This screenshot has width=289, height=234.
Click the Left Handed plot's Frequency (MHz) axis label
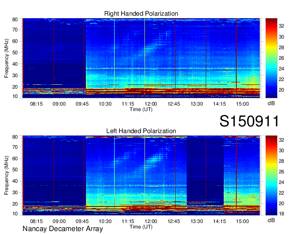(x=6, y=175)
